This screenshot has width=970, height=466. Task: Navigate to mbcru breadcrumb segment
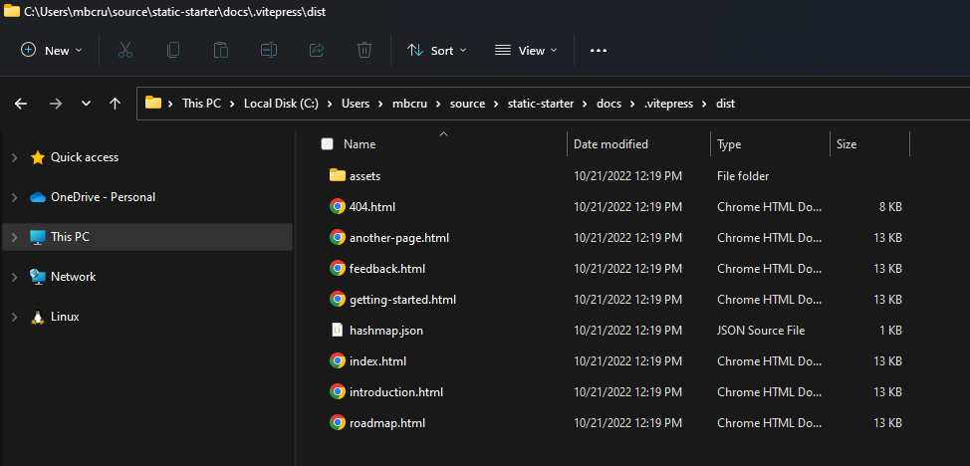407,104
